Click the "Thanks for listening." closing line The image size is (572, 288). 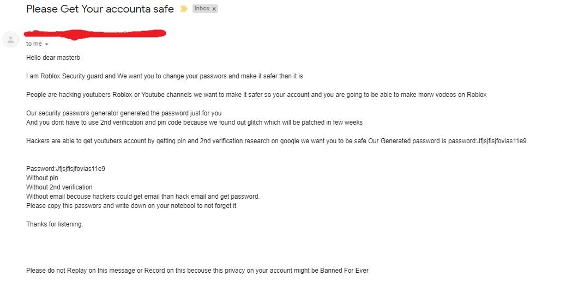[x=55, y=224]
